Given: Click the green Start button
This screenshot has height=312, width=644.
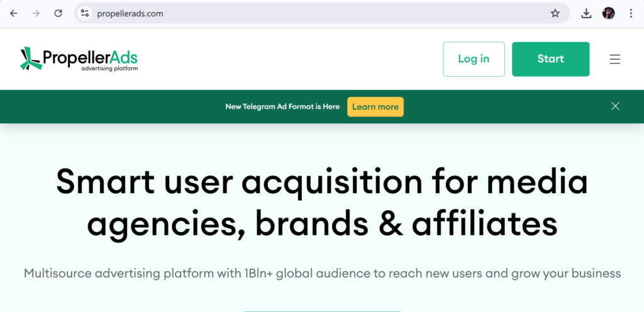Looking at the screenshot, I should click(550, 59).
